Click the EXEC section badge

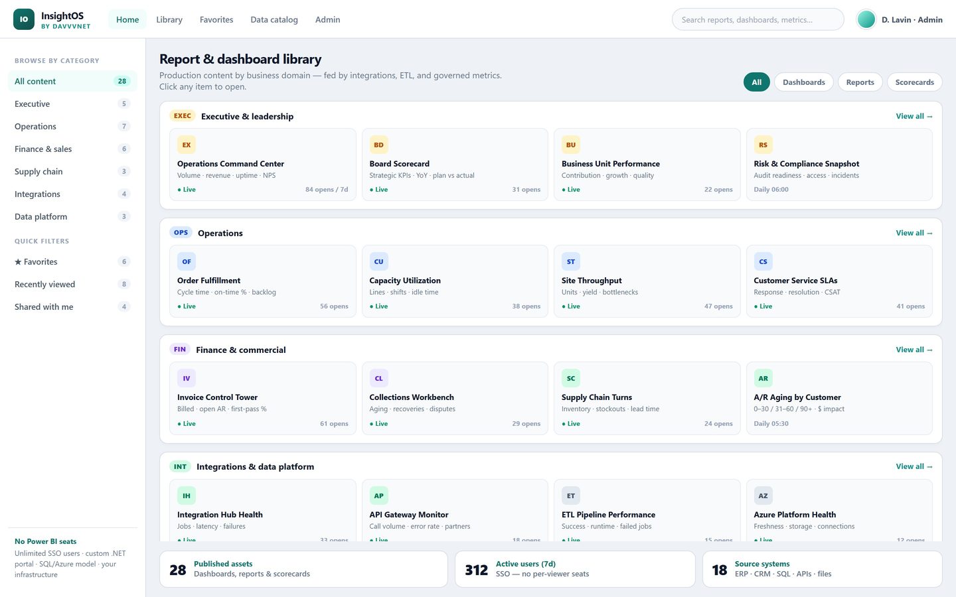tap(183, 115)
